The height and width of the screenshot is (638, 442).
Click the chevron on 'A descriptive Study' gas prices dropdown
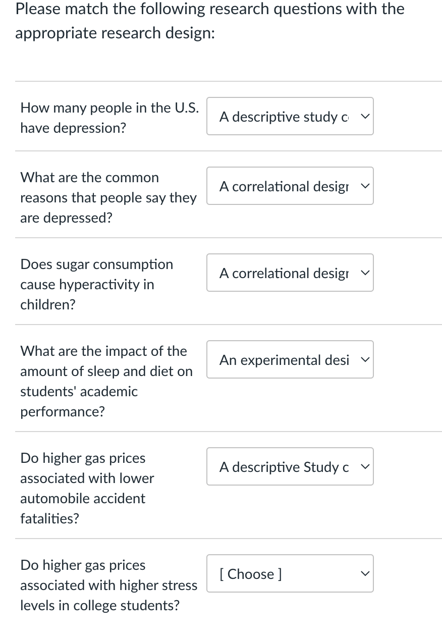tap(364, 466)
